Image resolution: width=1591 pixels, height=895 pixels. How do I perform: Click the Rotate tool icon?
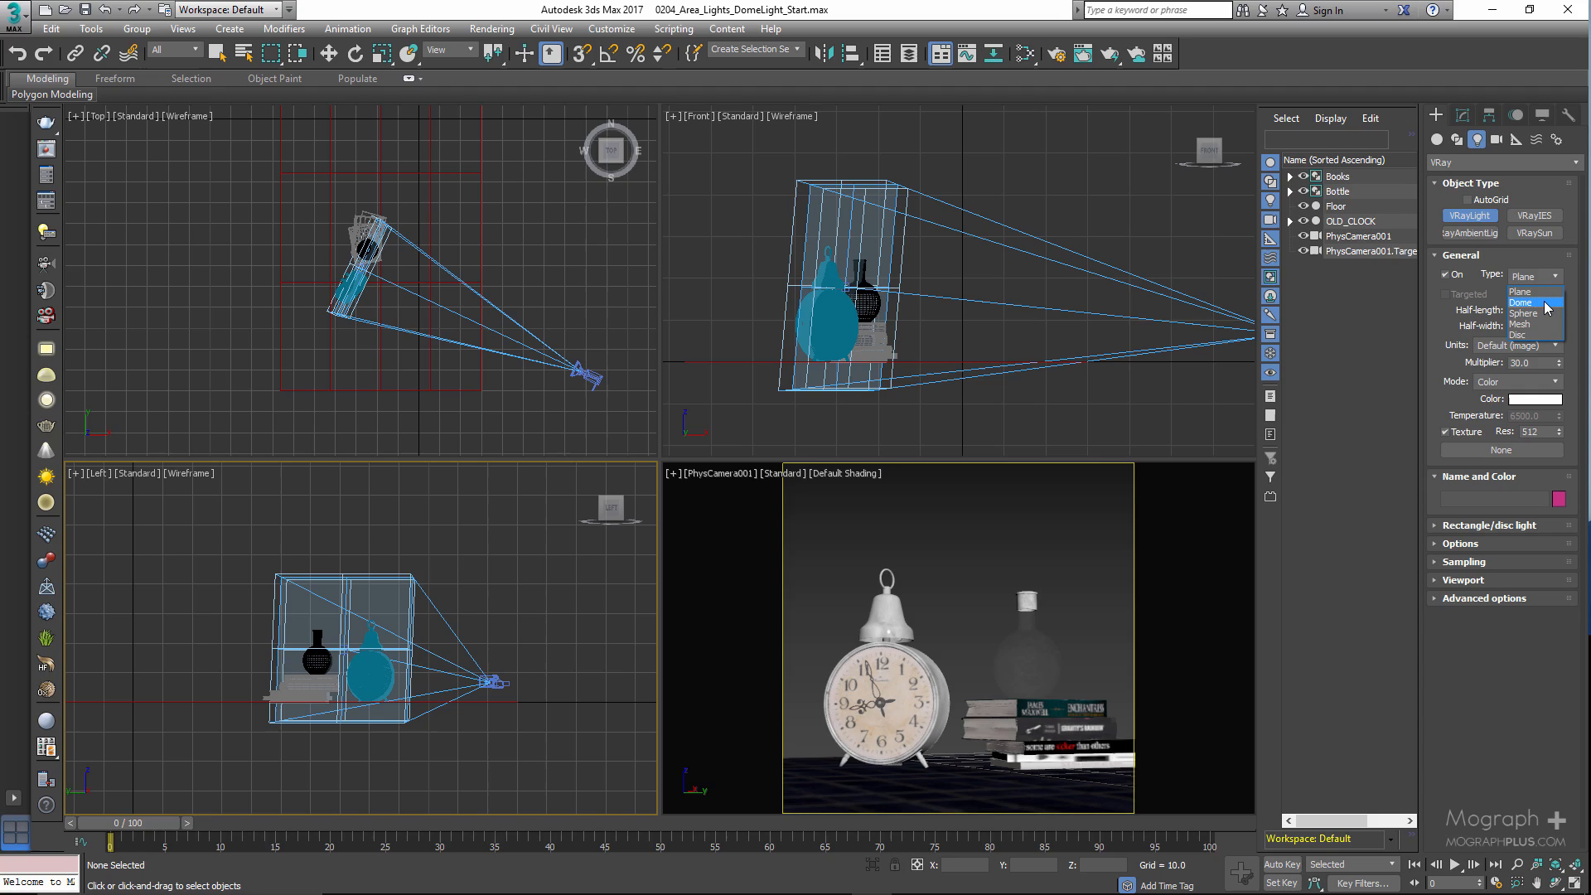coord(355,54)
